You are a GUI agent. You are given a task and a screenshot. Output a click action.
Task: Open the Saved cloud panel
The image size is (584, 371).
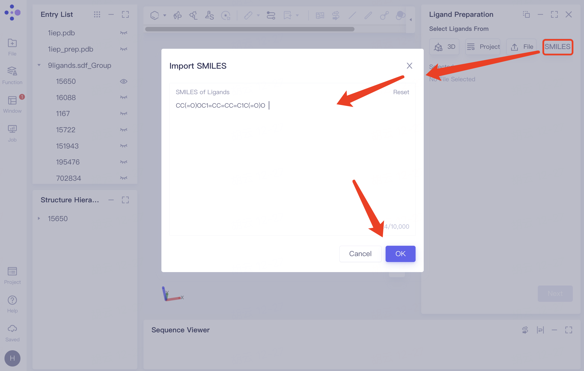pos(12,329)
